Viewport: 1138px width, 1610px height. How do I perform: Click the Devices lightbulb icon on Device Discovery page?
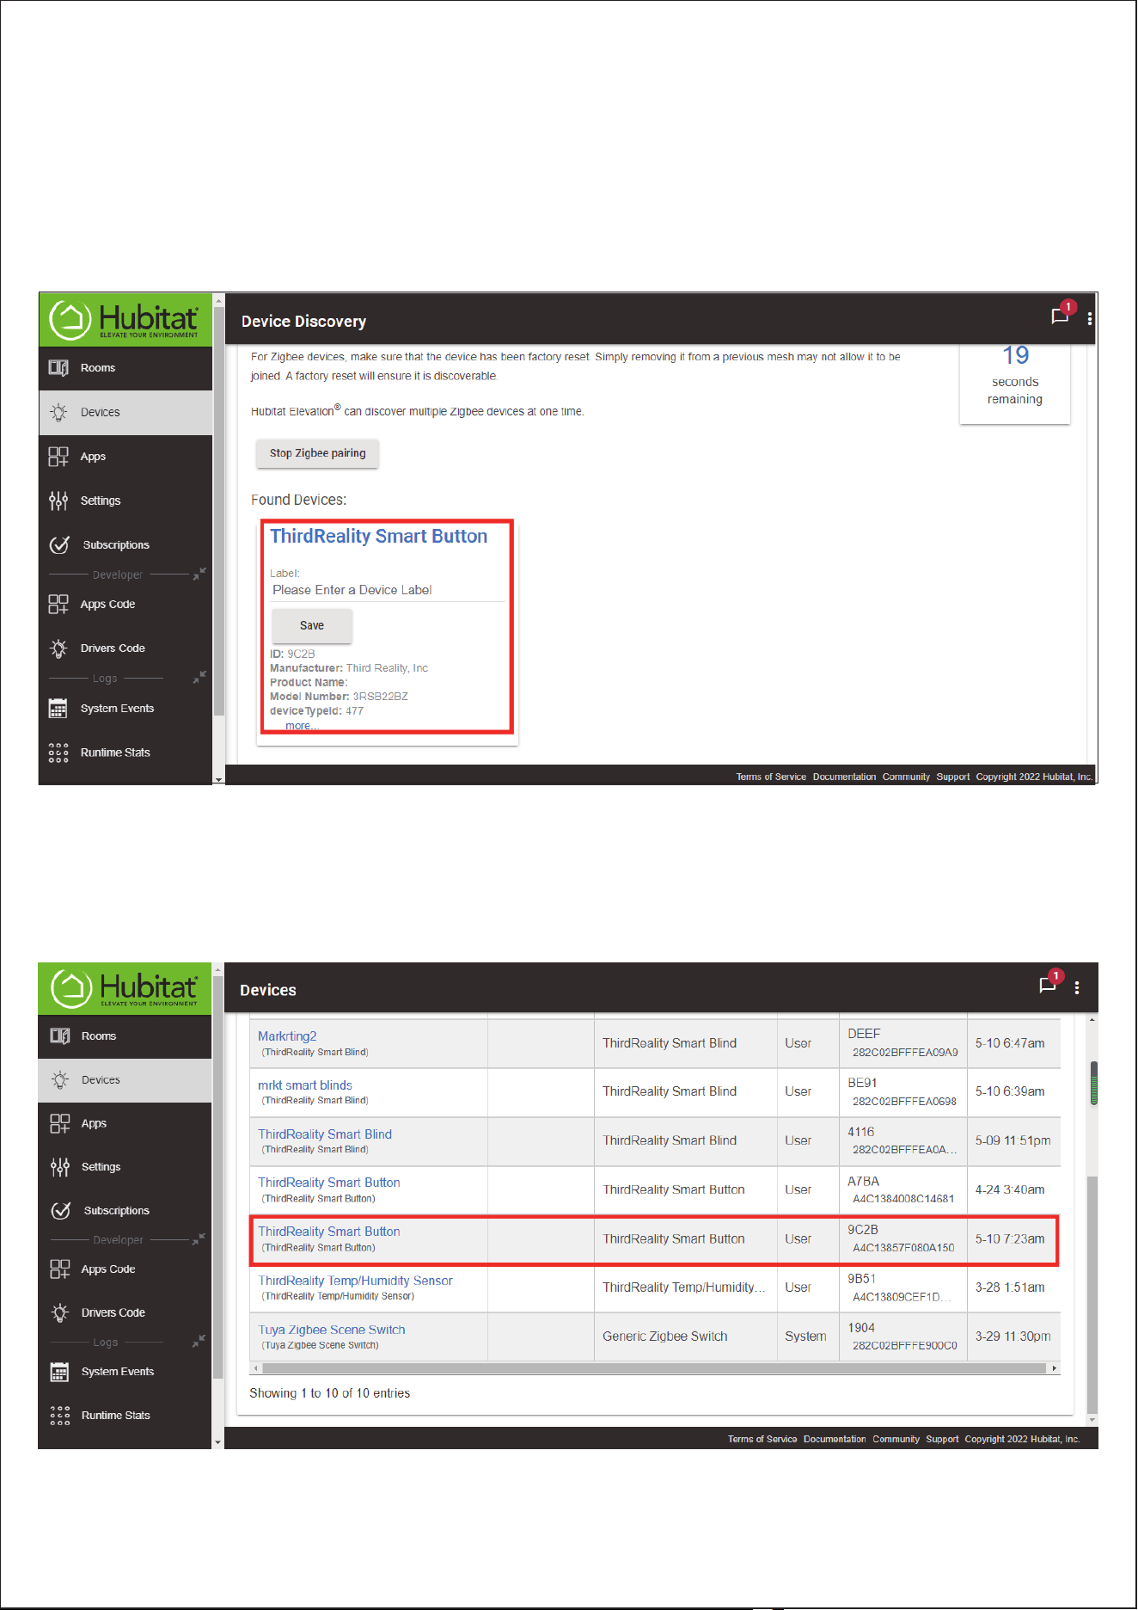point(58,412)
